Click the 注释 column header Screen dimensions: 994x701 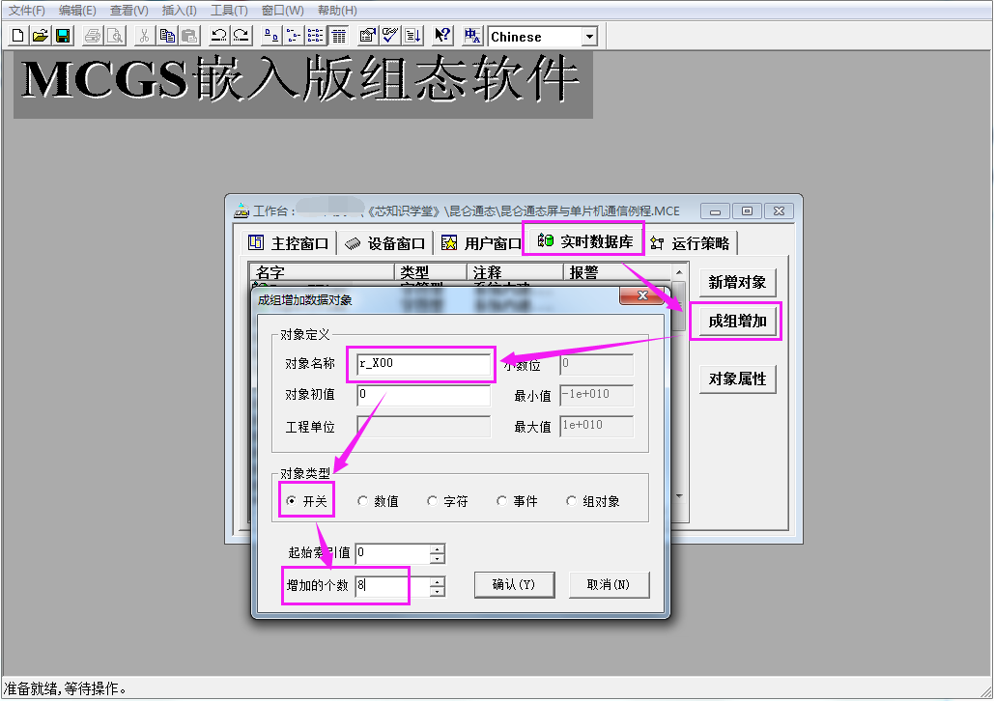[x=515, y=272]
